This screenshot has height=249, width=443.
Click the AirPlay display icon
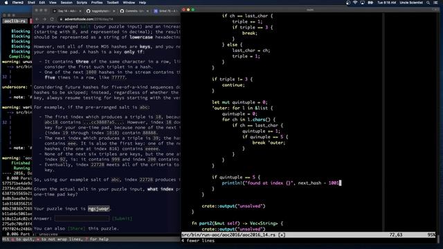point(363,3)
